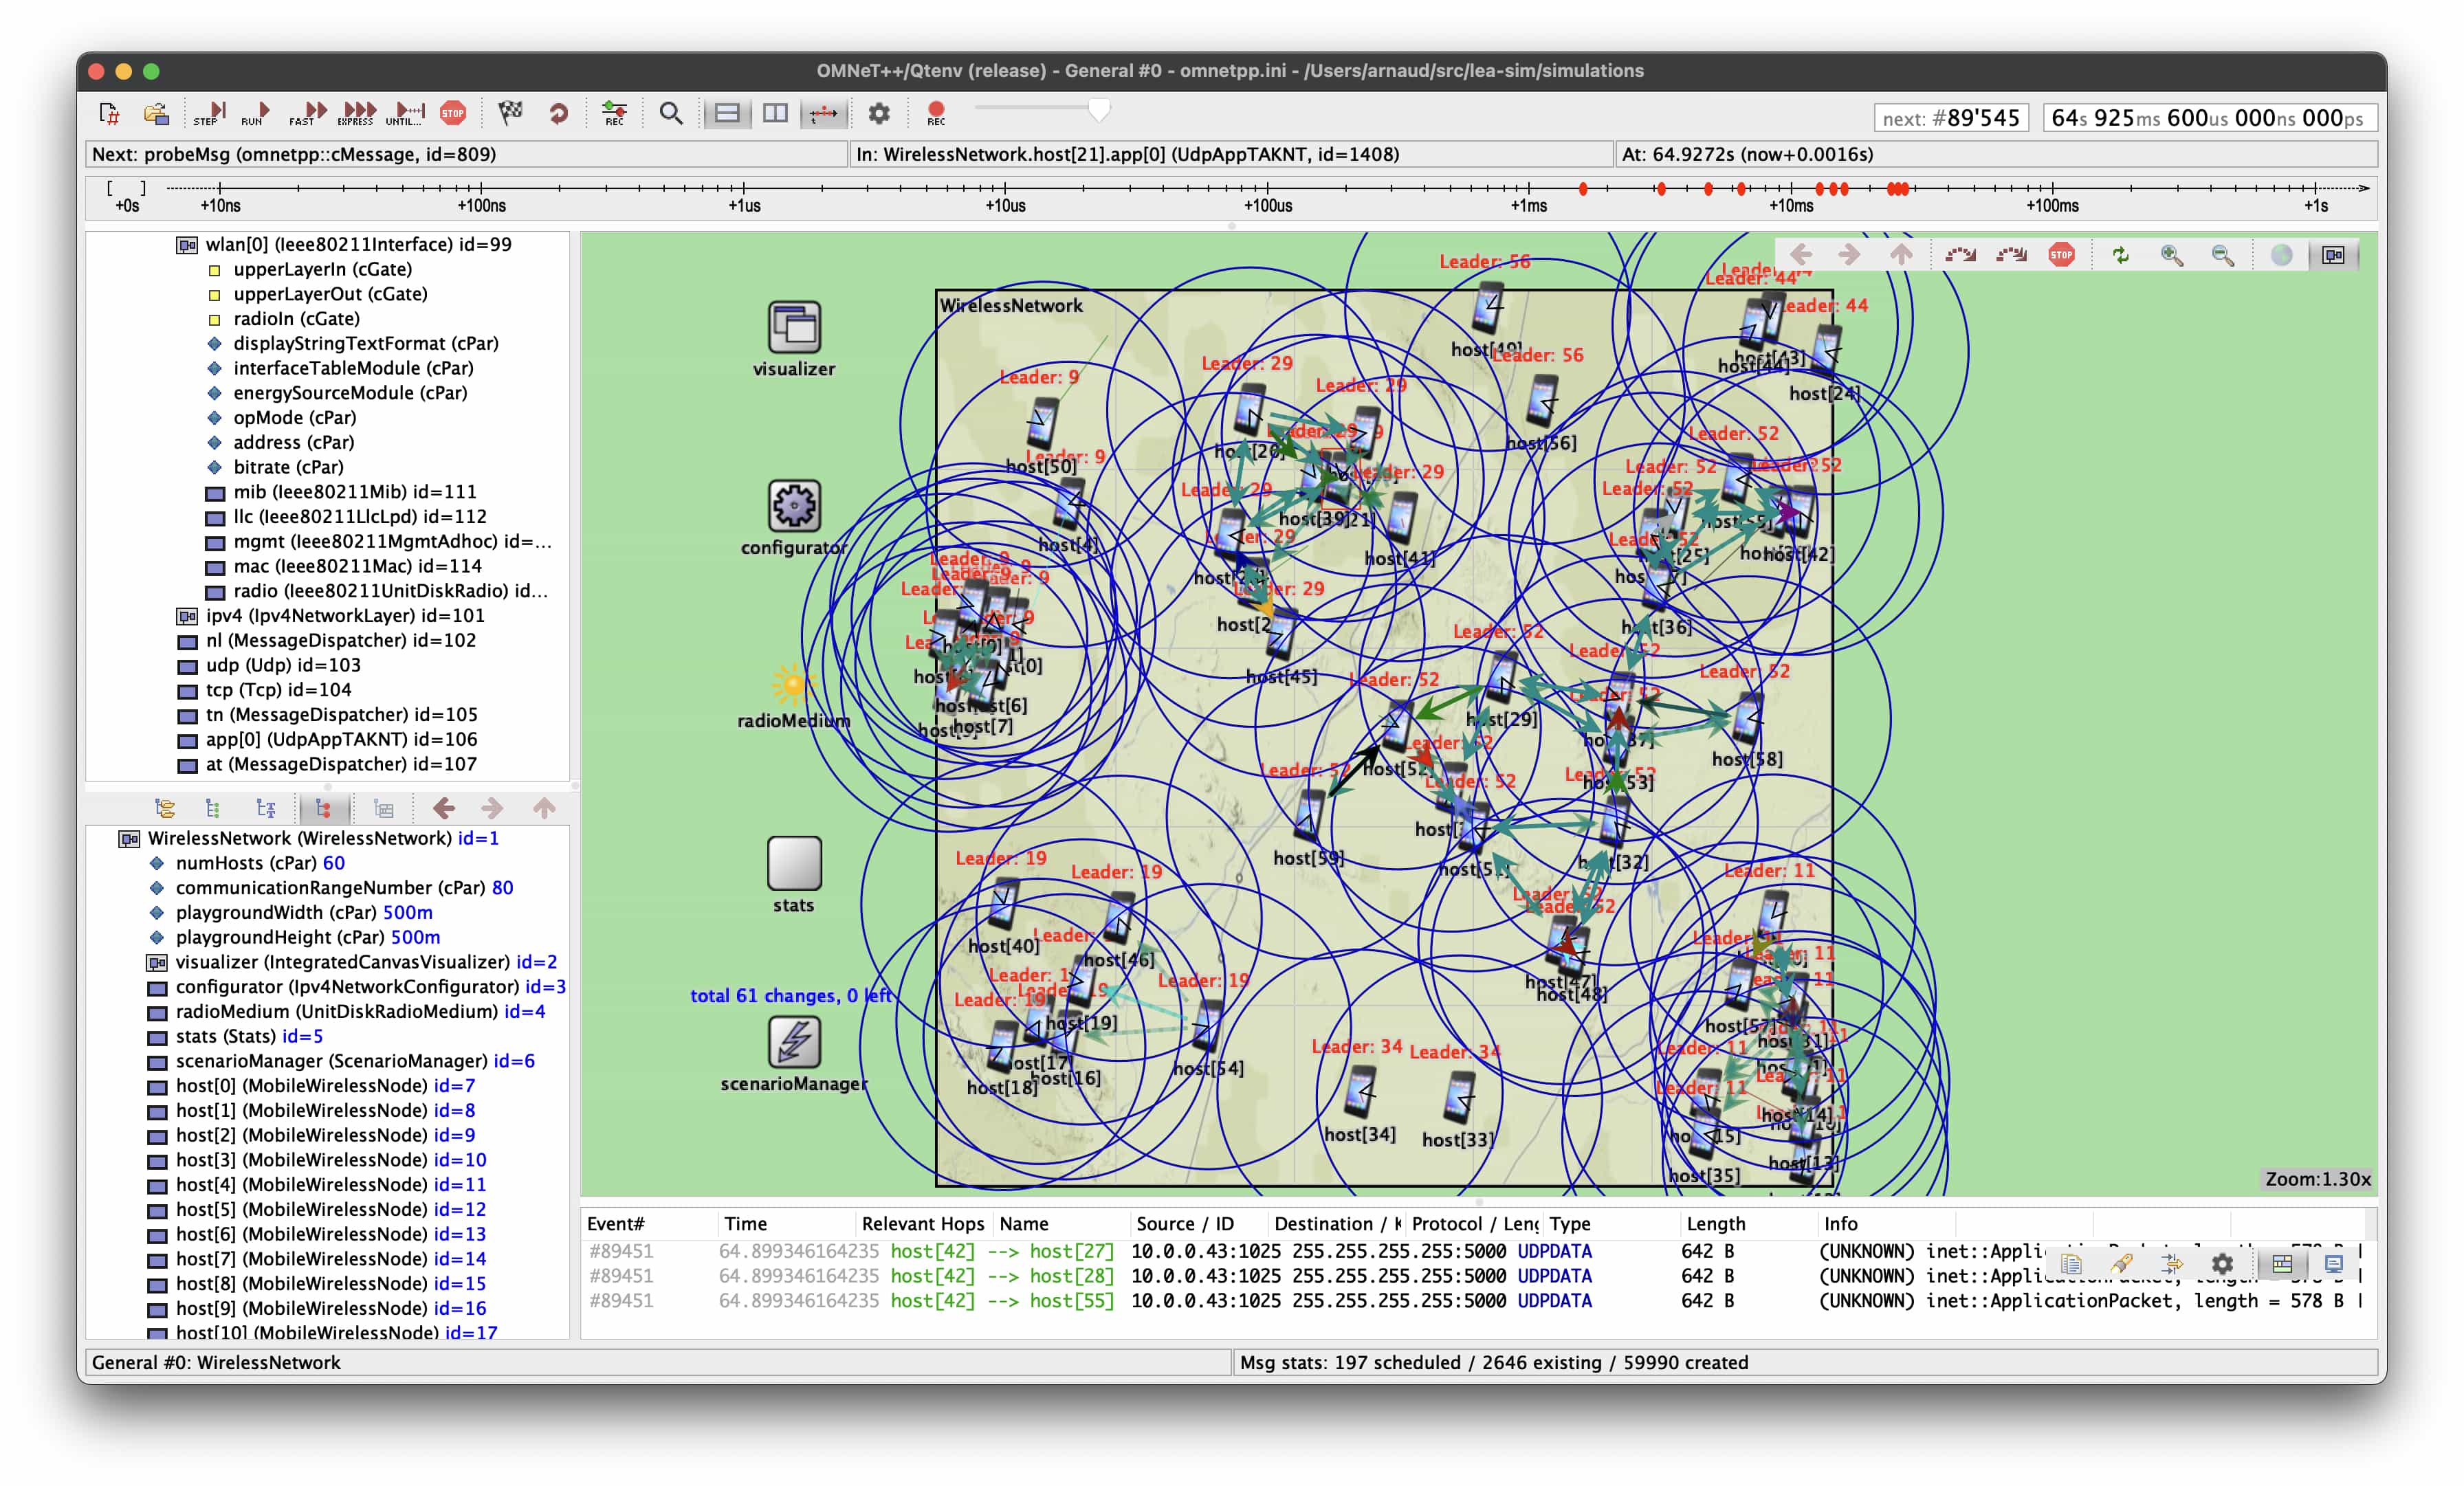This screenshot has height=1486, width=2464.
Task: Go back in the canvas inspector history
Action: click(1800, 255)
